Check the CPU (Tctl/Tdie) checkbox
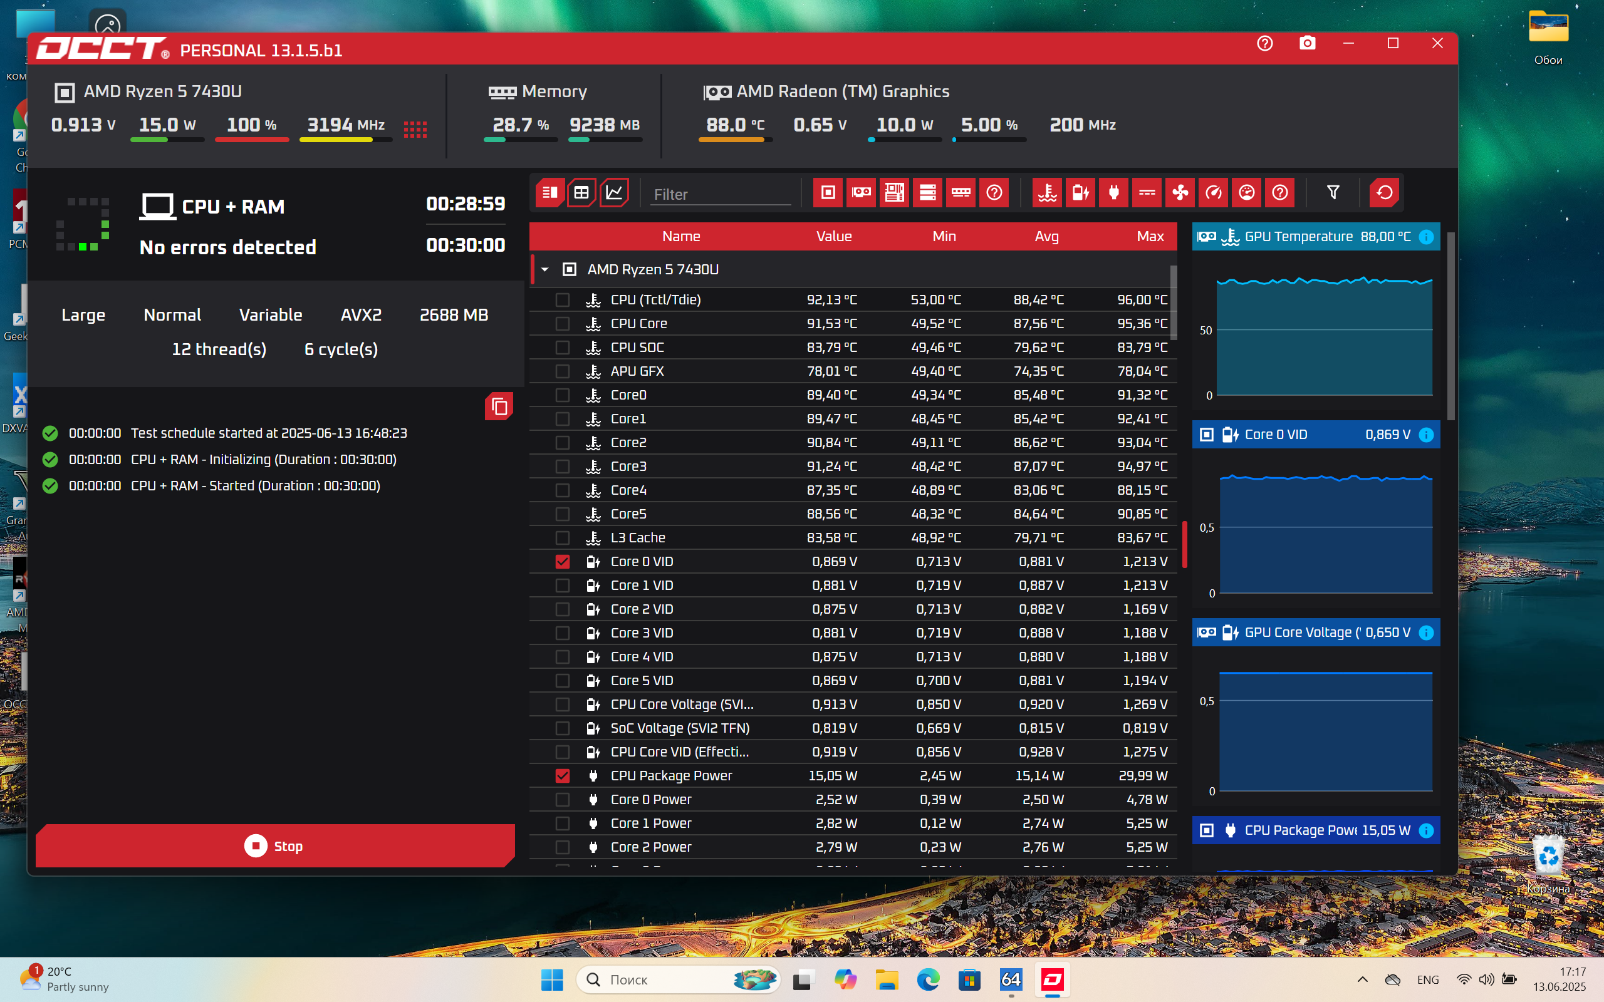 click(562, 300)
